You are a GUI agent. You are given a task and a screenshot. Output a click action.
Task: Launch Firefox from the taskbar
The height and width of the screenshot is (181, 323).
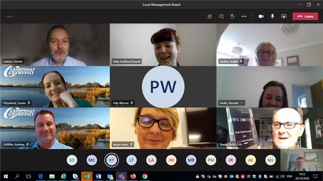pyautogui.click(x=133, y=176)
